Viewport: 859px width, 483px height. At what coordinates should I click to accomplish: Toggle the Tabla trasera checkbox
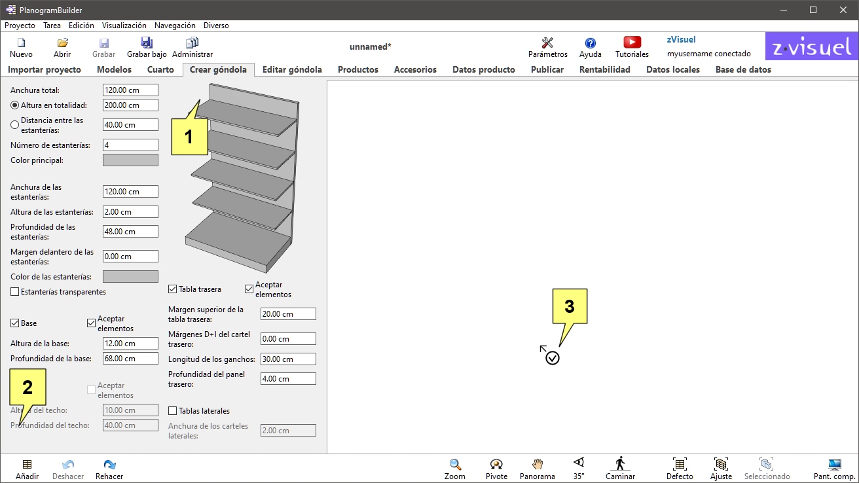pos(173,289)
